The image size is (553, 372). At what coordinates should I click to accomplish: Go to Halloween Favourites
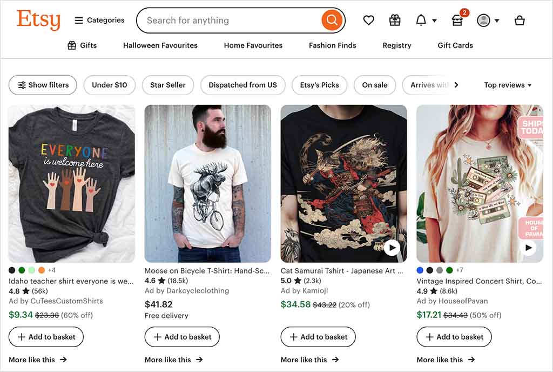click(x=160, y=45)
